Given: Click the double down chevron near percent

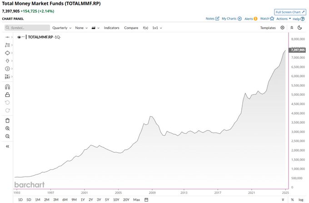Looking at the screenshot, I should pyautogui.click(x=283, y=200).
